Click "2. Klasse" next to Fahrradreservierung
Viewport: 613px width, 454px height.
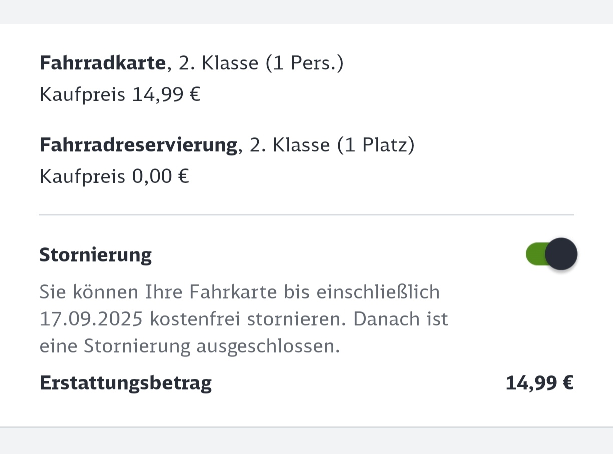pos(289,145)
